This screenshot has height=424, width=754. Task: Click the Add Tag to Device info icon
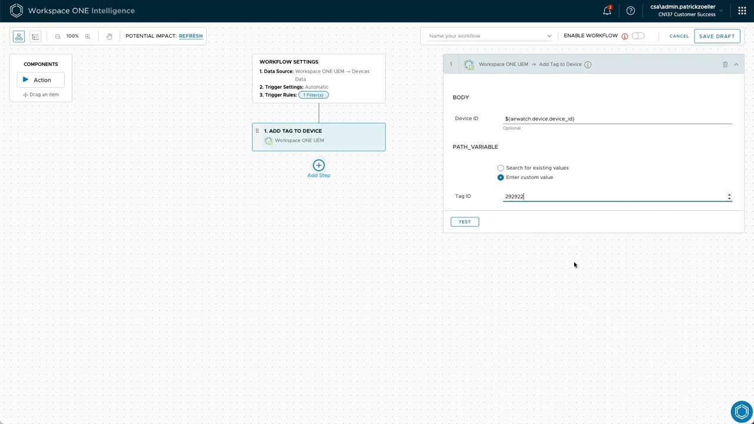(x=588, y=64)
